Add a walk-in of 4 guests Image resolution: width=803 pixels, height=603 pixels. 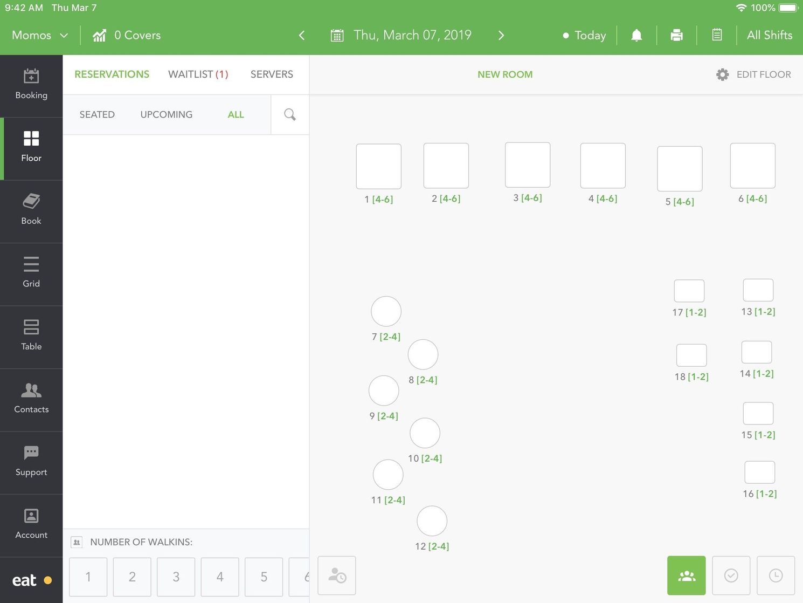[x=220, y=577]
